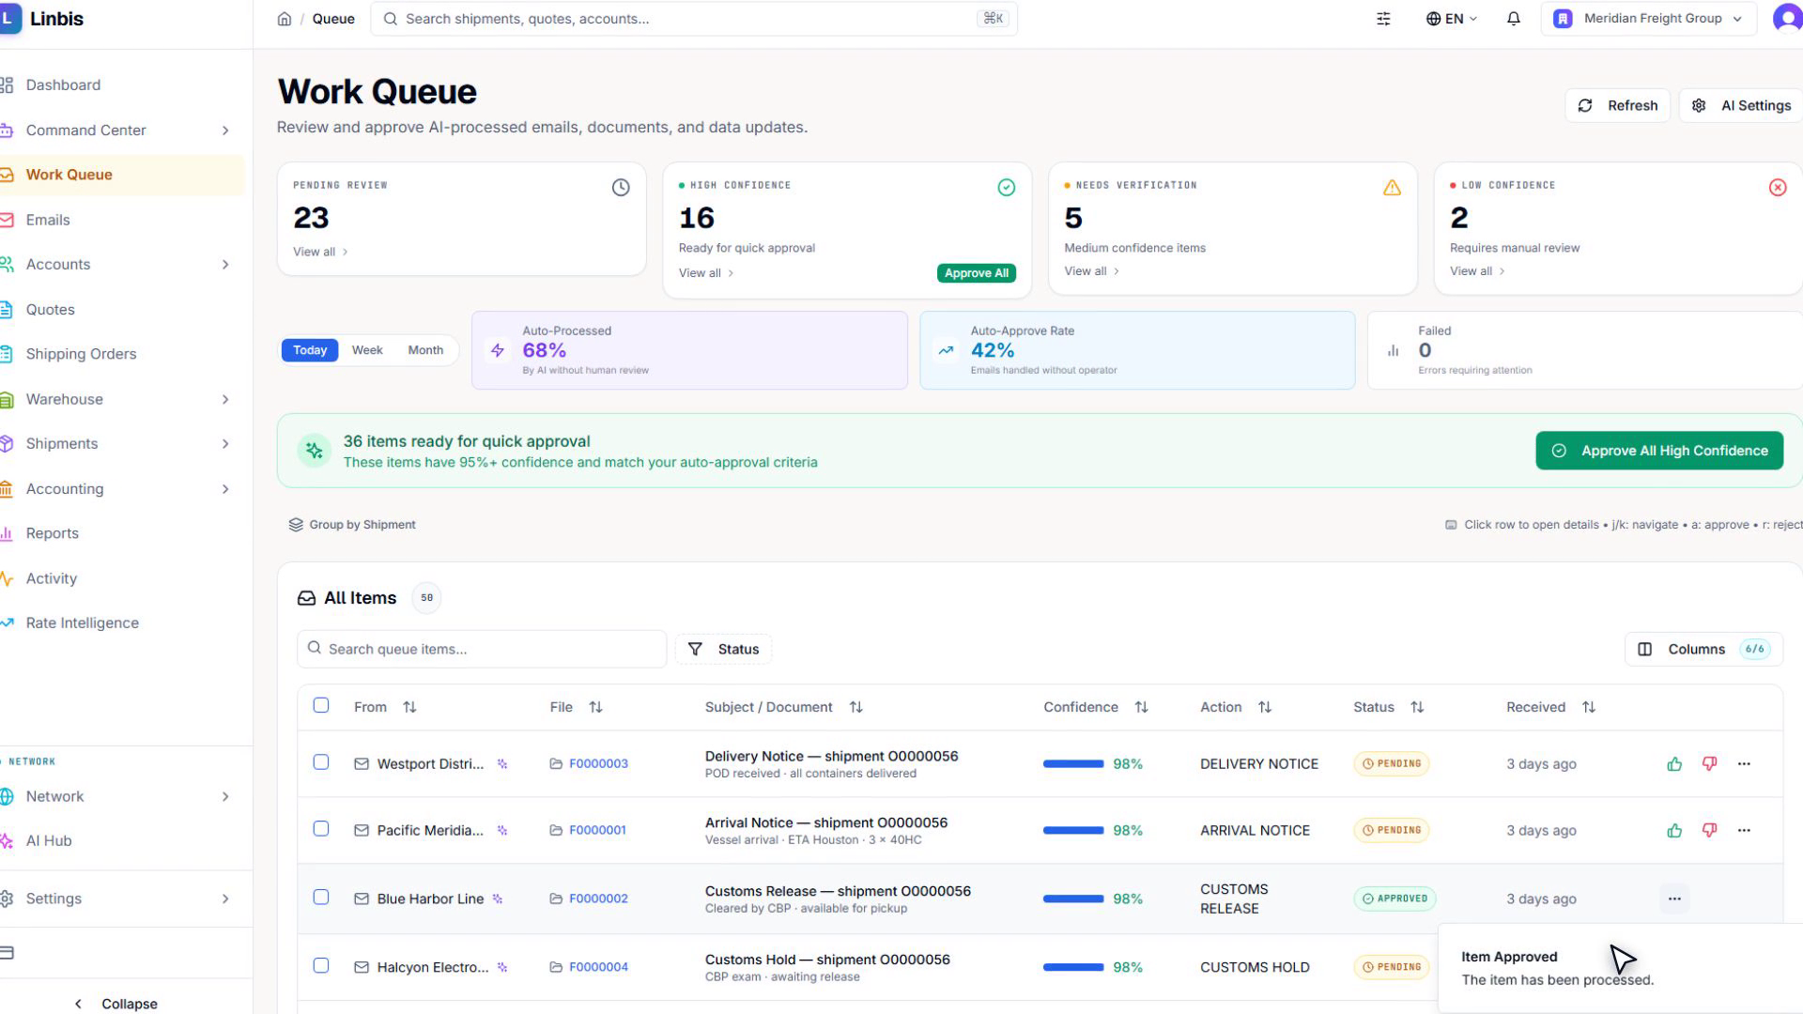Click the mail icon in Halcyon Electro... row

(362, 967)
